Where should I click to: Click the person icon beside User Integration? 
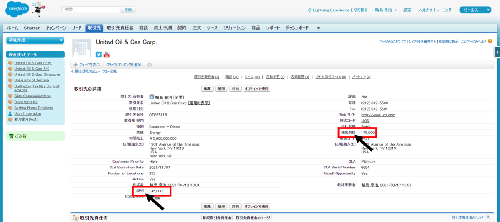(10, 113)
